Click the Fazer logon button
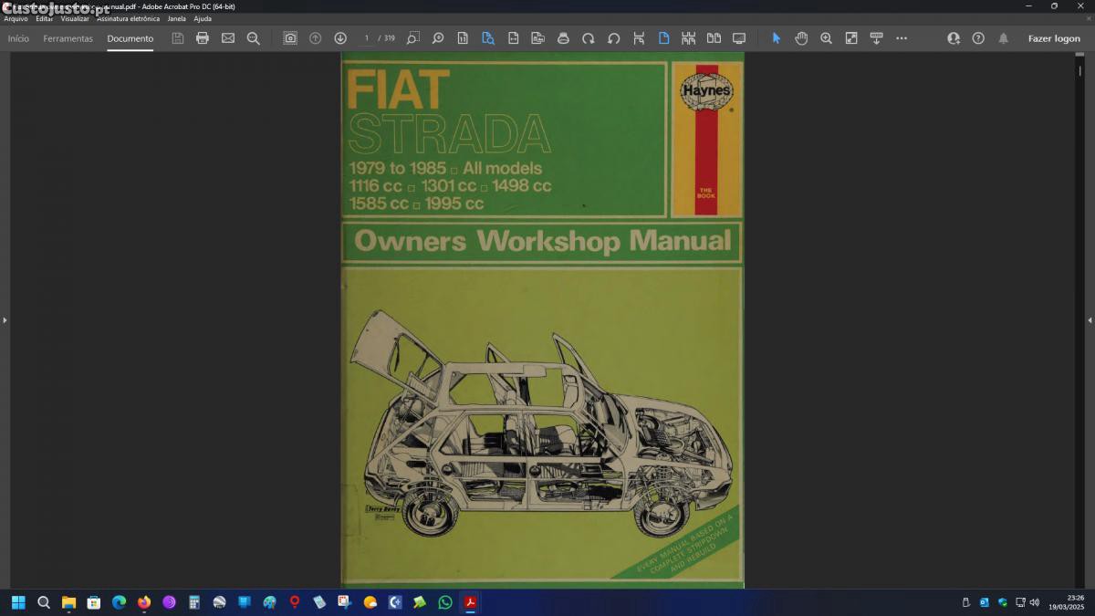Image resolution: width=1095 pixels, height=616 pixels. (x=1054, y=38)
